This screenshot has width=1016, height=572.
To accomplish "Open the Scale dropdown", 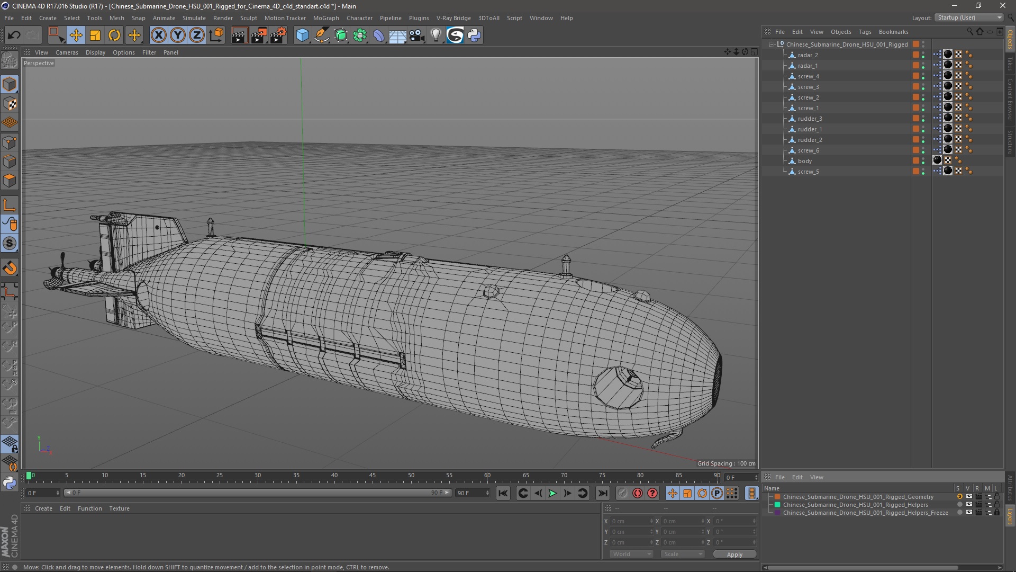I will coord(683,555).
